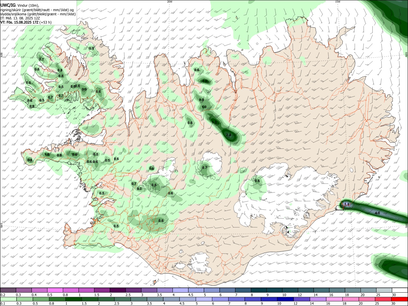Screen dimensions: 408x306
Task: Click the bright pink 0.5–0.8 snow swatch
Action: click(55, 290)
